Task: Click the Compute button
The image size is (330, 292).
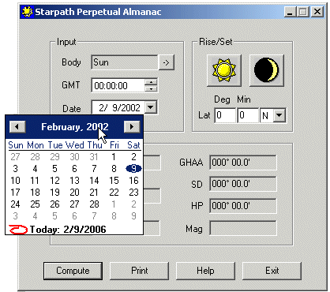Action: [x=73, y=271]
